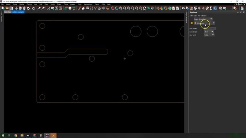The image size is (246, 138).
Task: Click the yellow subclass color swatch
Action: click(191, 23)
